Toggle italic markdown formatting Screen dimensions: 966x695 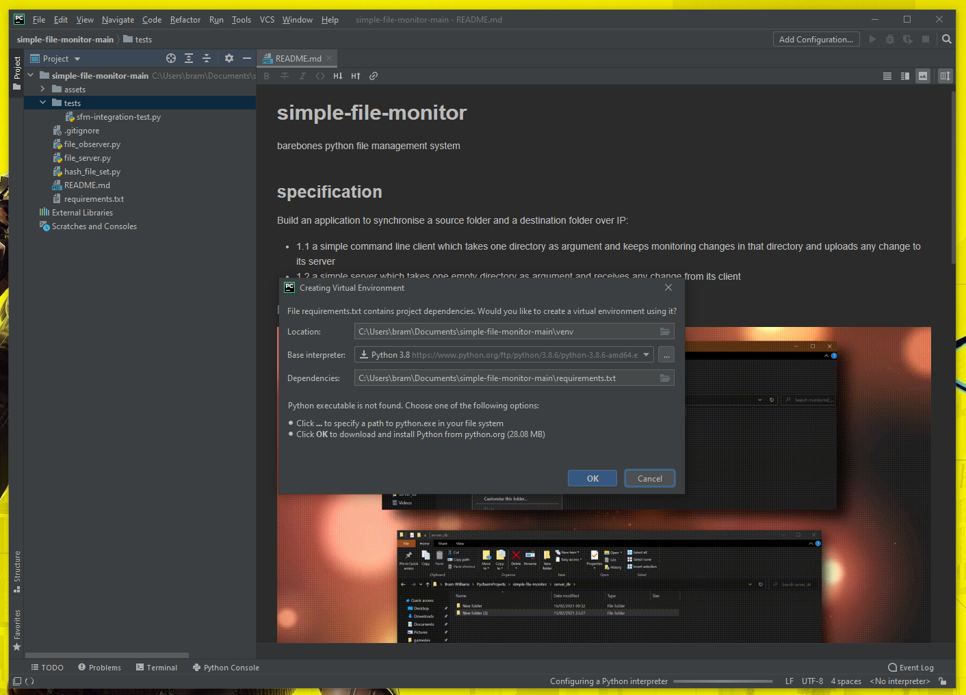click(x=302, y=76)
